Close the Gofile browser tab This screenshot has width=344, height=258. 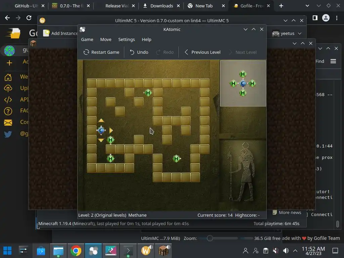[x=268, y=6]
